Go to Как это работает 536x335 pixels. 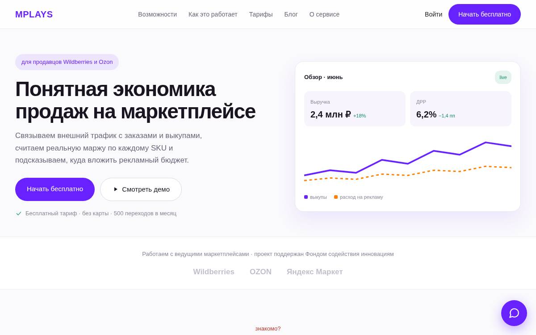click(x=213, y=14)
